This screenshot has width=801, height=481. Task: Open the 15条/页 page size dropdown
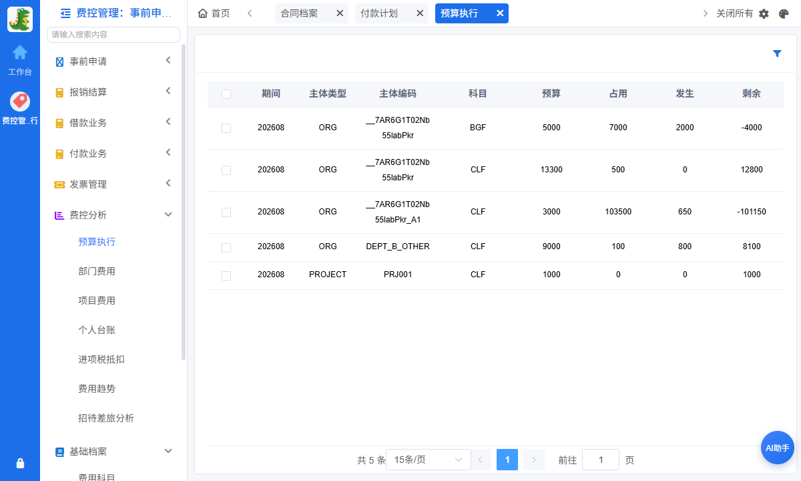[x=429, y=460]
